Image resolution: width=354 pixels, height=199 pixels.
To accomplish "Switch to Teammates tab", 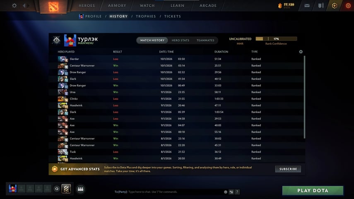I will (205, 40).
